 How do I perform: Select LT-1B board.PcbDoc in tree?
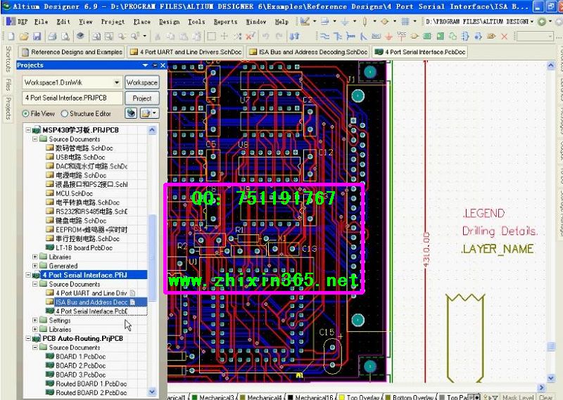tap(84, 248)
